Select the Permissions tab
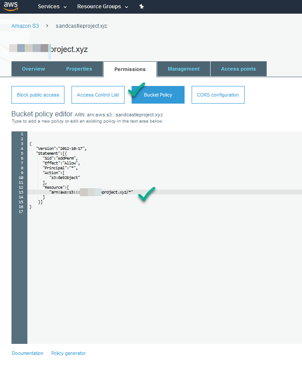The width and height of the screenshot is (302, 369). (130, 69)
